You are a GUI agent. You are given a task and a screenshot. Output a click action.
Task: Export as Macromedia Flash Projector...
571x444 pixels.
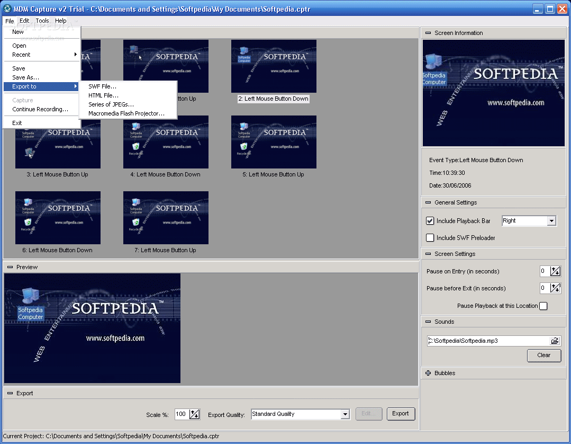point(128,113)
